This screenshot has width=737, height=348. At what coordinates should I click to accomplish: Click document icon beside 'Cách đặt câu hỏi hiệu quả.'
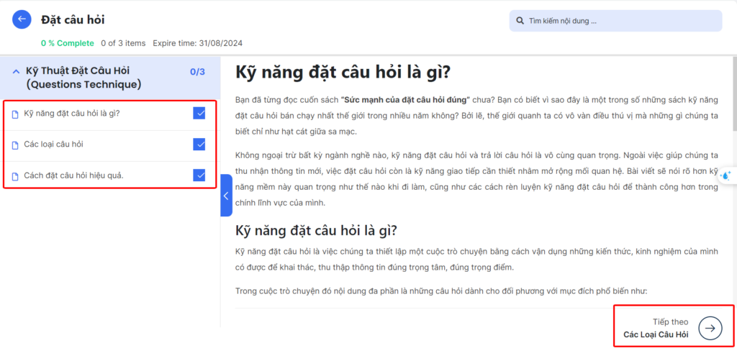pos(14,176)
